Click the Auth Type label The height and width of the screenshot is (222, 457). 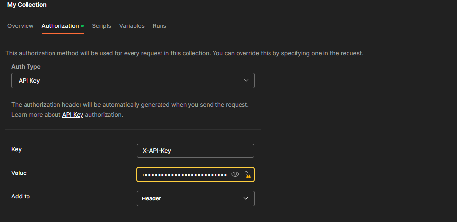pyautogui.click(x=26, y=66)
